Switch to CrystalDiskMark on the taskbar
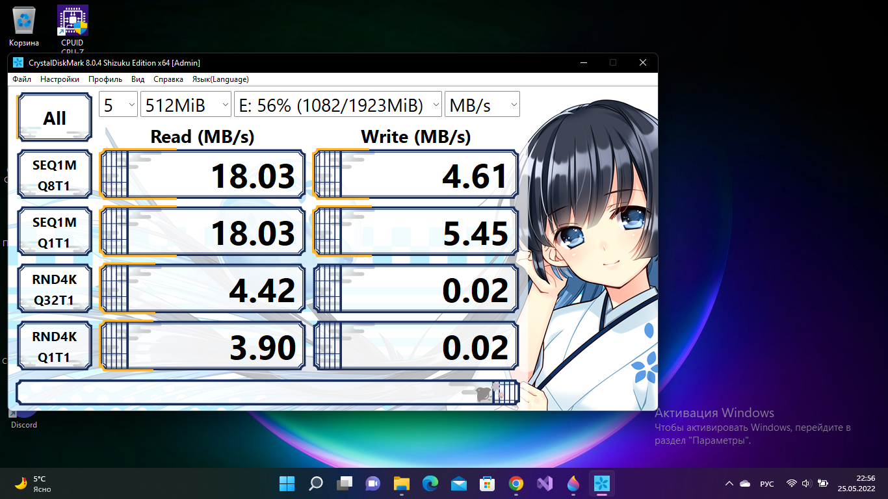Viewport: 888px width, 499px height. pos(601,483)
